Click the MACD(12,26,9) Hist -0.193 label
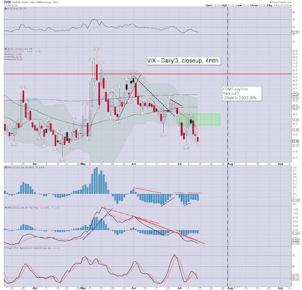This screenshot has height=290, width=302. click(25, 167)
